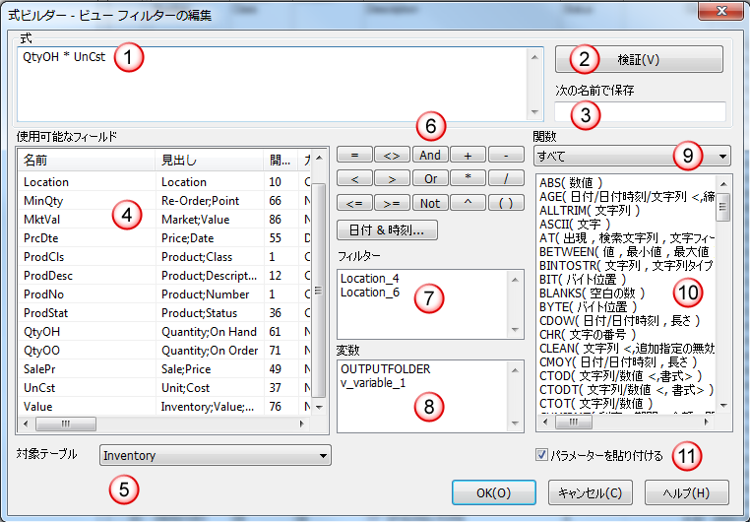This screenshot has height=522, width=750.
Task: Insert the not-equal operator
Action: tap(391, 156)
